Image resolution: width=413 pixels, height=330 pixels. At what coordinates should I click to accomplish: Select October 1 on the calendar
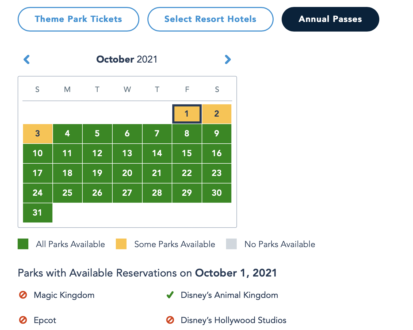187,114
